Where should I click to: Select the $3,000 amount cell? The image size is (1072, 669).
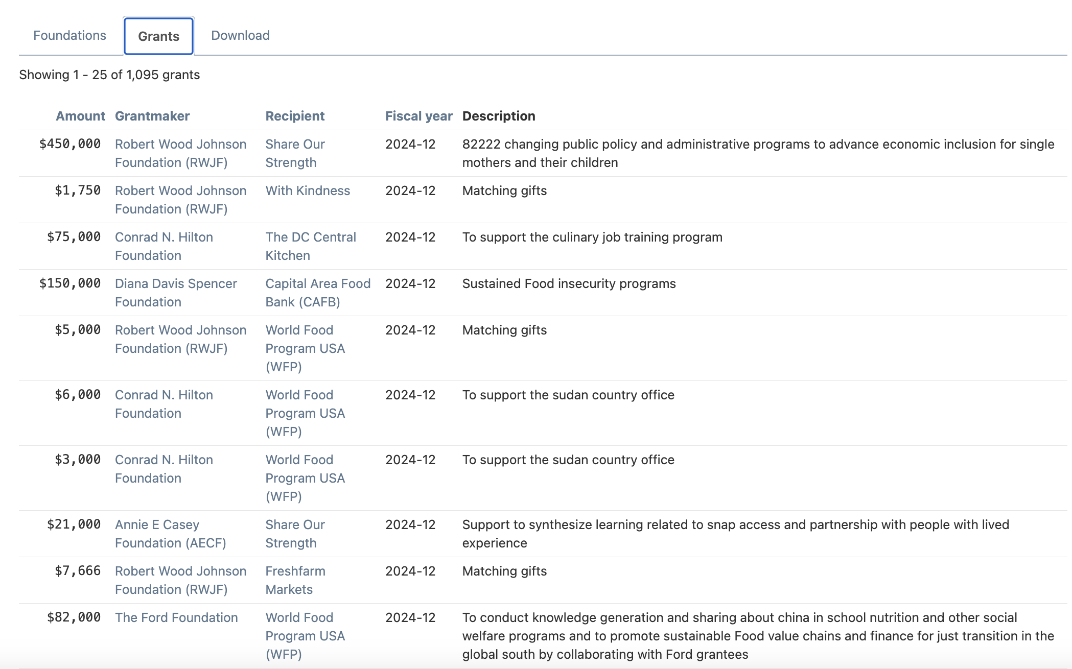click(78, 460)
